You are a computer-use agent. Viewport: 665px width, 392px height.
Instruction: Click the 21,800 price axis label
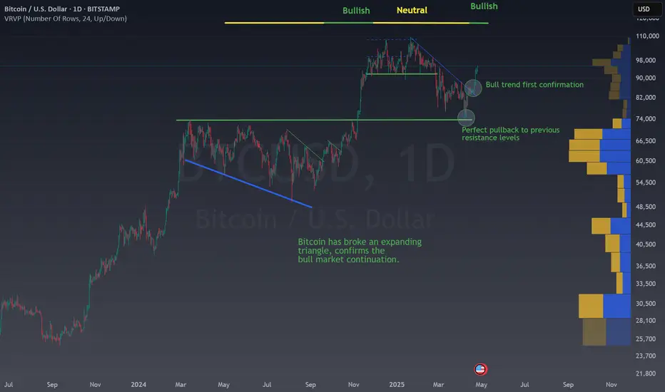pyautogui.click(x=645, y=373)
